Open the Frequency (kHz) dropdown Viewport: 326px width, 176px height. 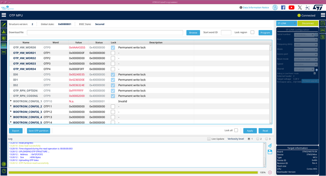(x=306, y=44)
